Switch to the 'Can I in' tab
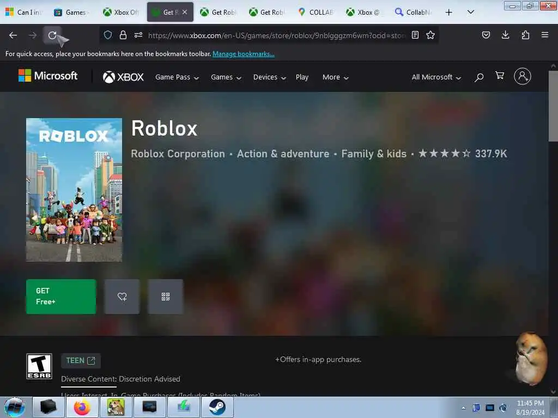This screenshot has height=418, width=558. click(24, 12)
